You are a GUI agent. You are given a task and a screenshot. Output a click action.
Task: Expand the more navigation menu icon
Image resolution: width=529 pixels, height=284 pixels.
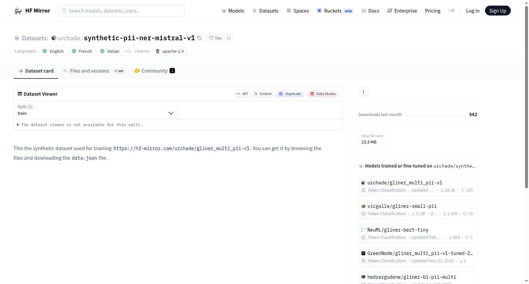click(x=451, y=11)
